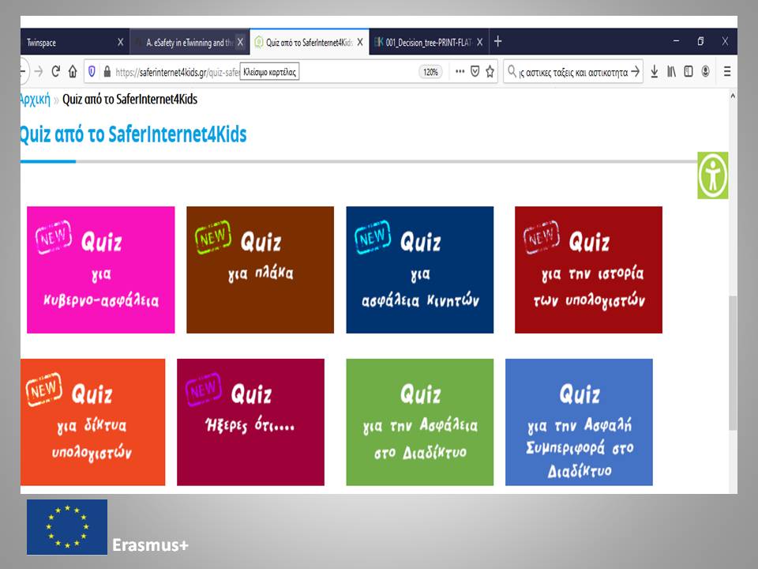
Task: Open Quiz για την Ασφαλή Συμπεριφορά tile
Action: tap(579, 422)
